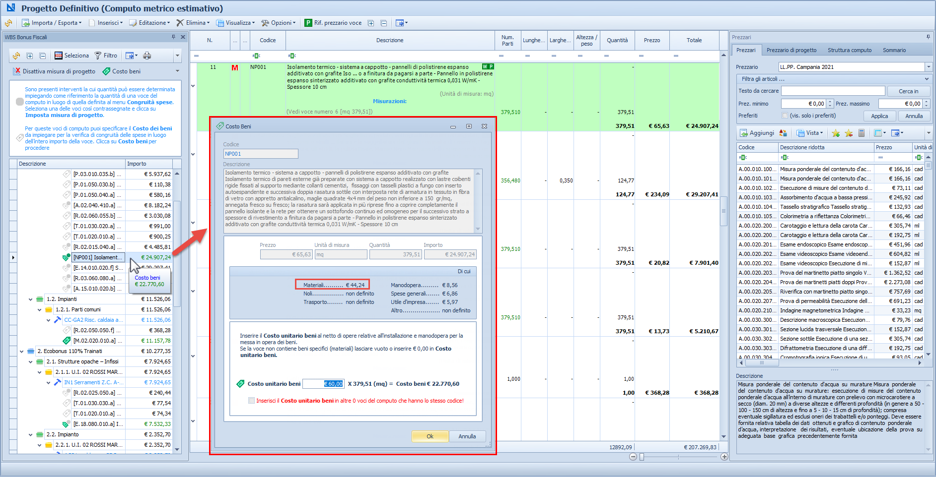Click the Costo unitario beni input field

pyautogui.click(x=323, y=384)
